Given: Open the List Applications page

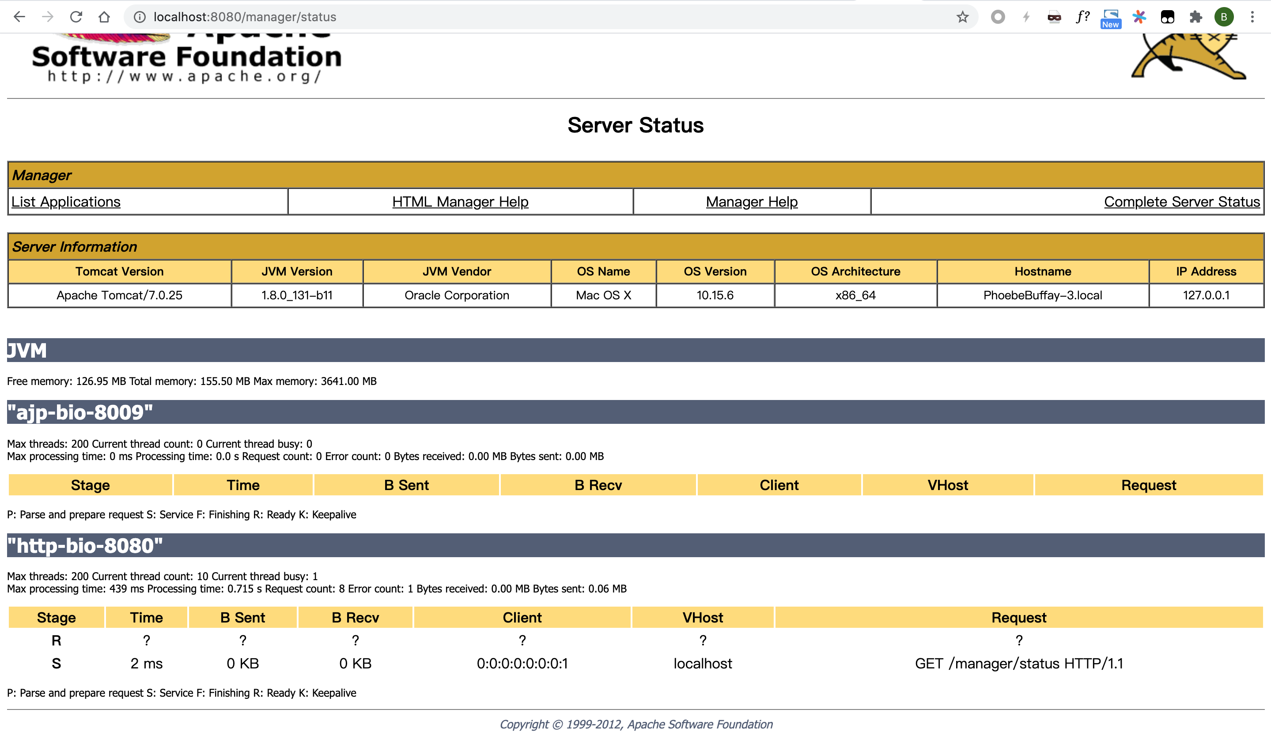Looking at the screenshot, I should click(66, 201).
